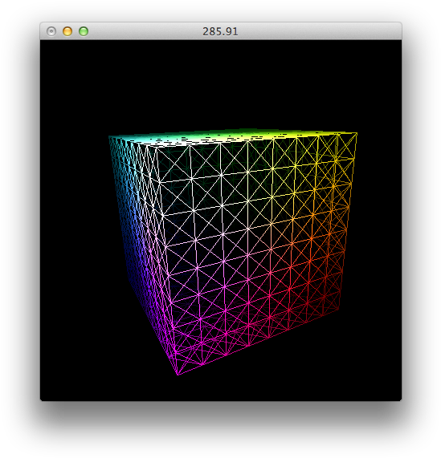Click the yellow top-right corner of the cube
Screen dimensions: 441x458
click(x=356, y=134)
